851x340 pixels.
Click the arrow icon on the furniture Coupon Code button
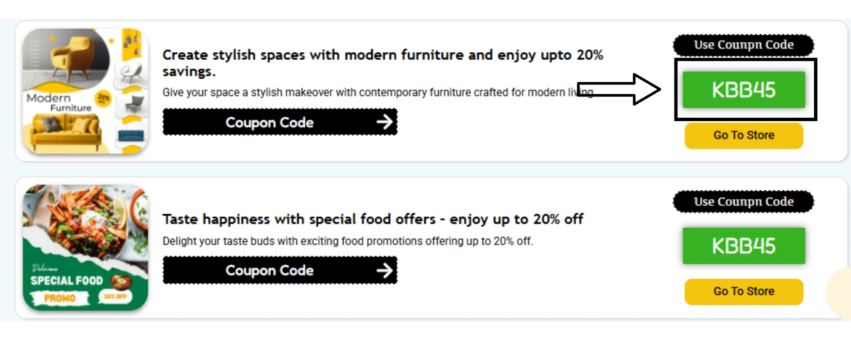(384, 122)
